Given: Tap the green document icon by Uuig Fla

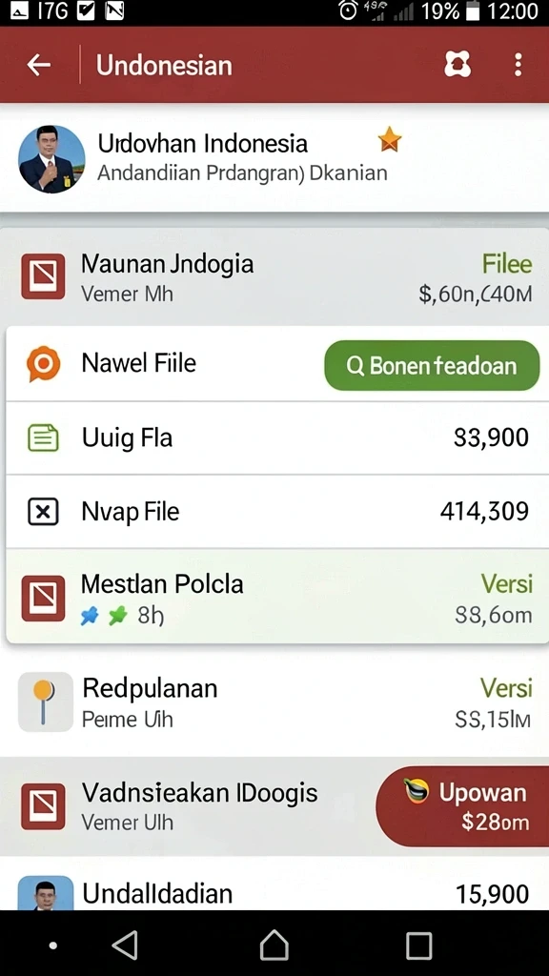Looking at the screenshot, I should click(44, 437).
